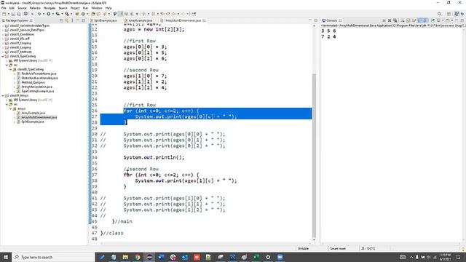
Task: Select the Package Explorer tab
Action: point(17,20)
